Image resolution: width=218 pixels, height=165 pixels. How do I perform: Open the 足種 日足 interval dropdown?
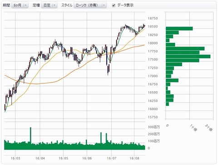[x=49, y=5]
